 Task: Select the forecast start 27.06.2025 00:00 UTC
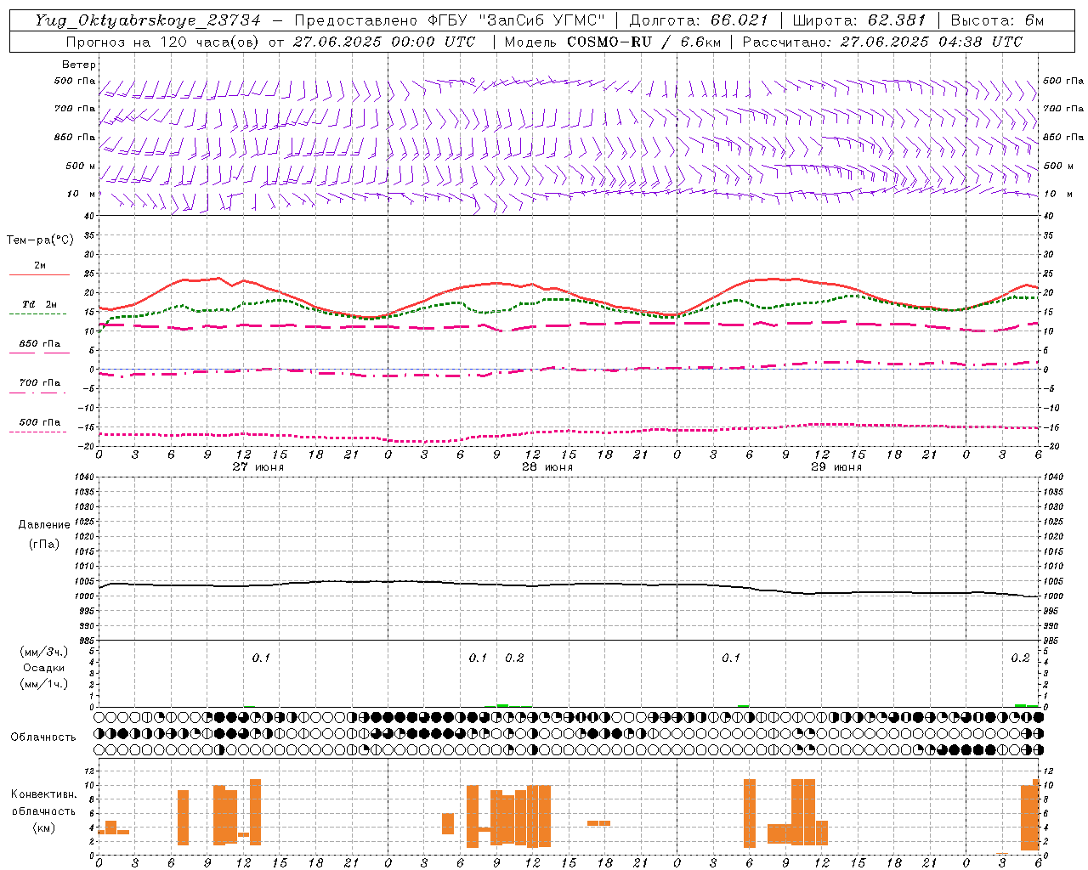pos(384,42)
